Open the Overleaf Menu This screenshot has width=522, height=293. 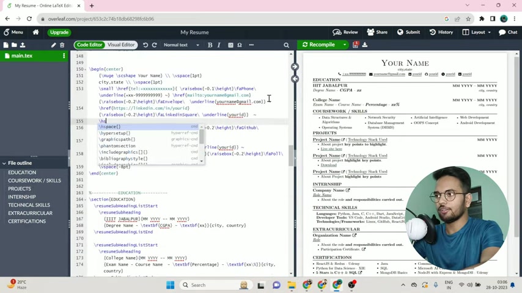(x=13, y=32)
